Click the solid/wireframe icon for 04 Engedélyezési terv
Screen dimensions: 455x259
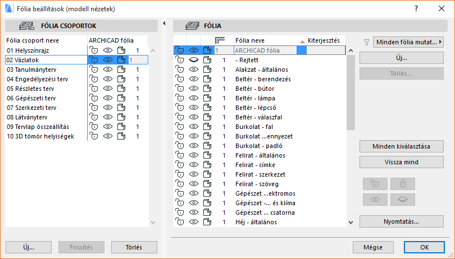click(x=121, y=79)
